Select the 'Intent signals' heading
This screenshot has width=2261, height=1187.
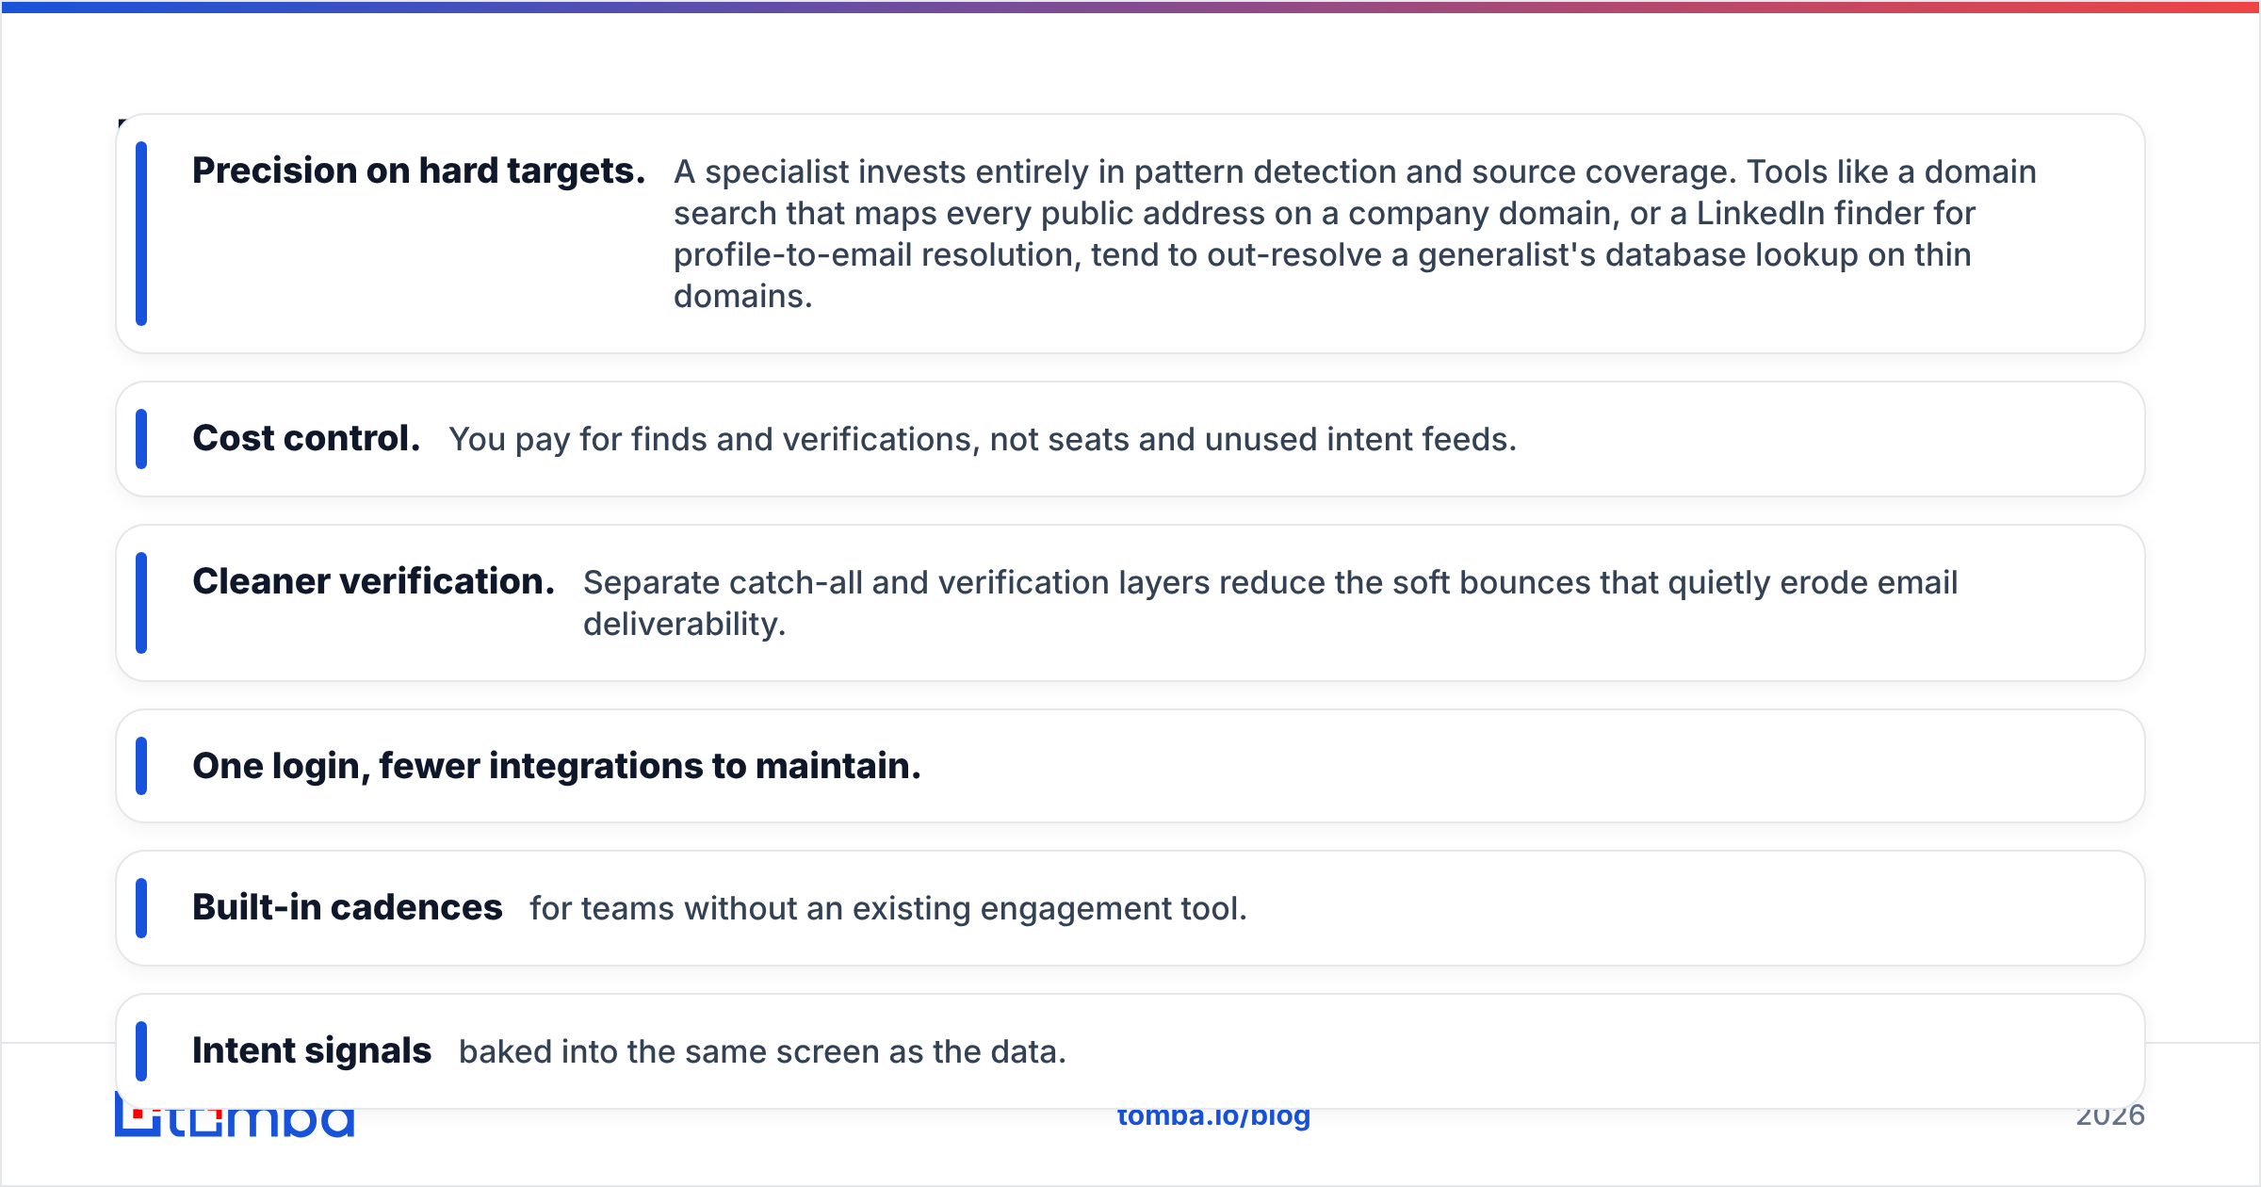[311, 1051]
